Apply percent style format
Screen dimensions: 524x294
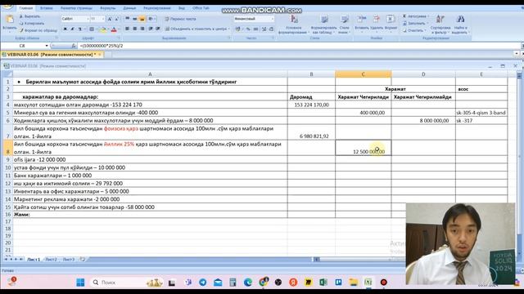[x=248, y=29]
